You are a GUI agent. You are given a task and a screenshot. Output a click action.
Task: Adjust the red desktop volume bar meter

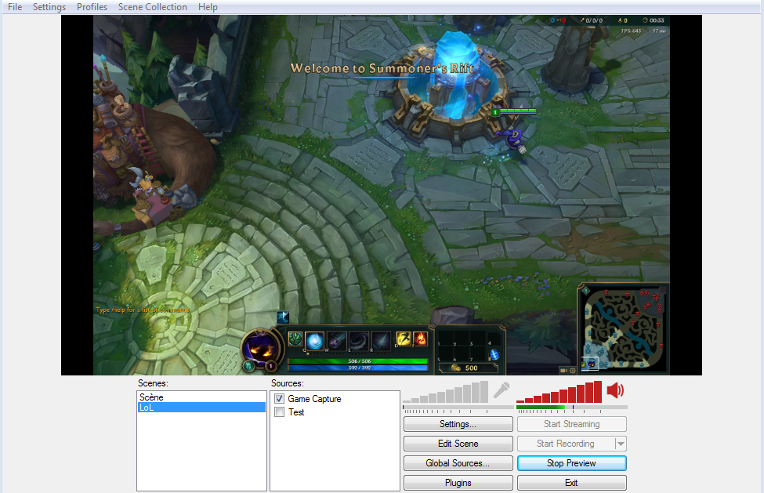[x=559, y=392]
